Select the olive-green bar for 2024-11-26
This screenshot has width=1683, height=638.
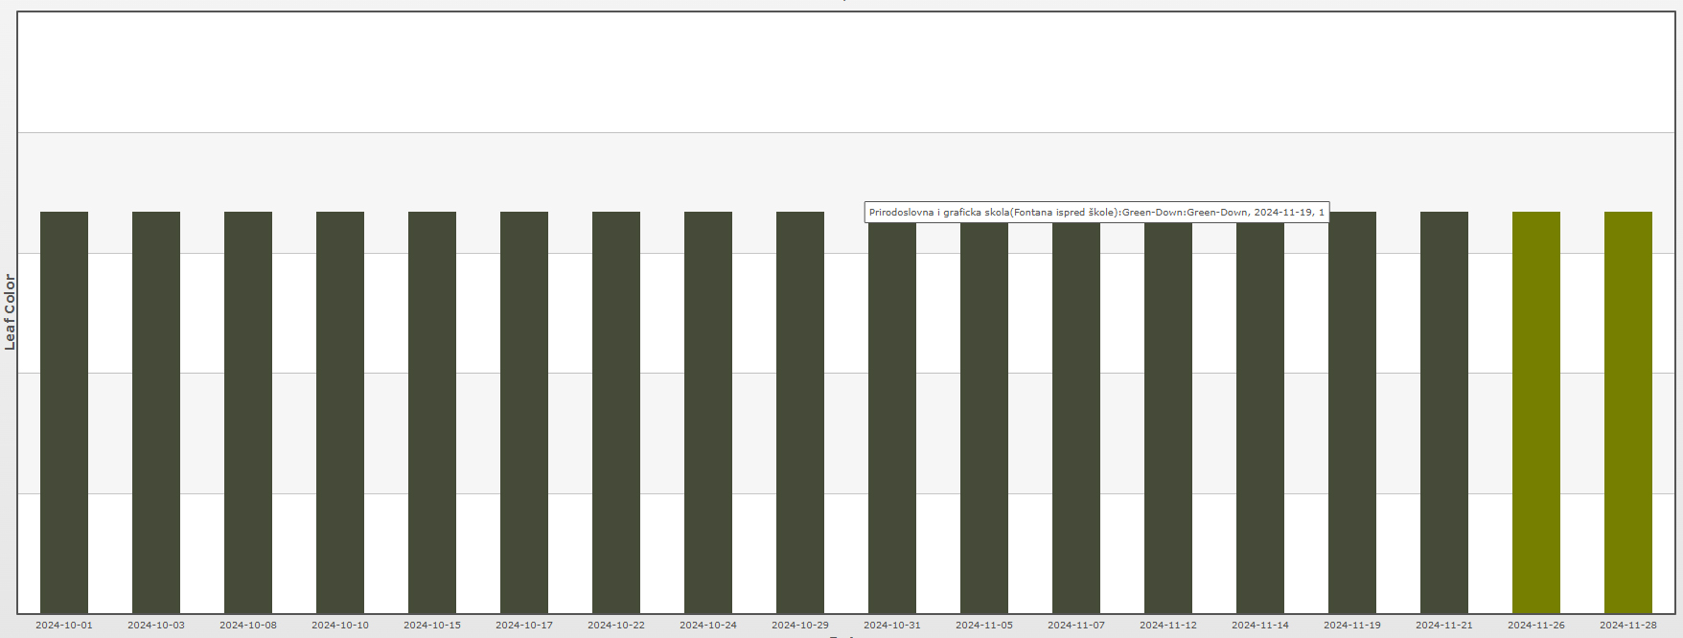coord(1536,412)
